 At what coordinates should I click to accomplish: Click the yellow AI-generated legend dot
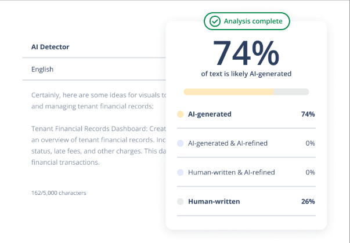181,114
